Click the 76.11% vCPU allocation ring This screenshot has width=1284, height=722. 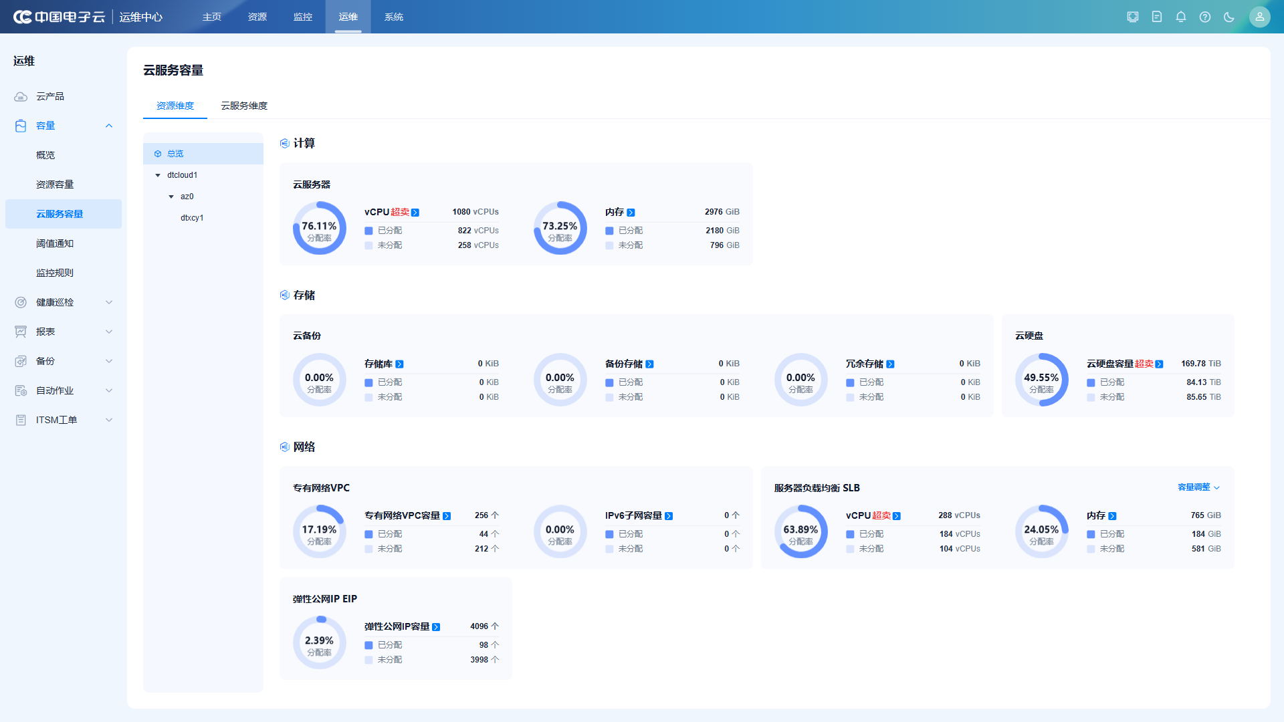click(x=320, y=228)
